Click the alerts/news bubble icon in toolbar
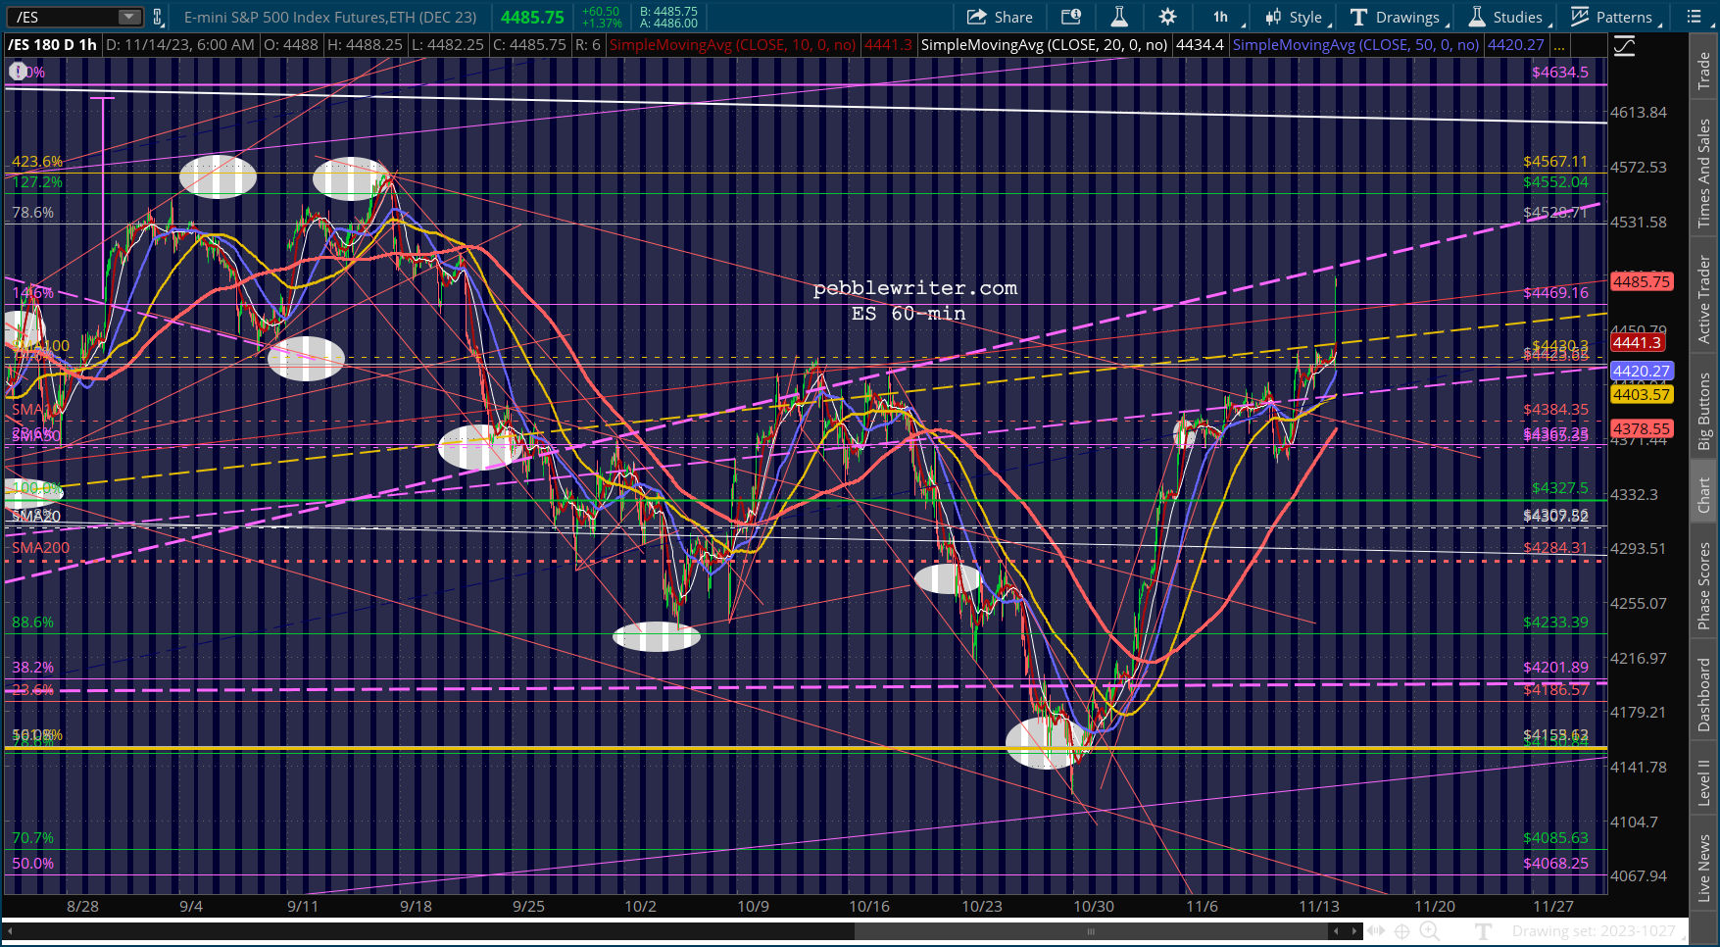Image resolution: width=1720 pixels, height=947 pixels. point(1071,17)
